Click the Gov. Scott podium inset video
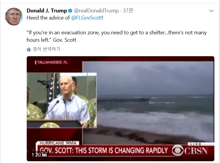 point(62,100)
